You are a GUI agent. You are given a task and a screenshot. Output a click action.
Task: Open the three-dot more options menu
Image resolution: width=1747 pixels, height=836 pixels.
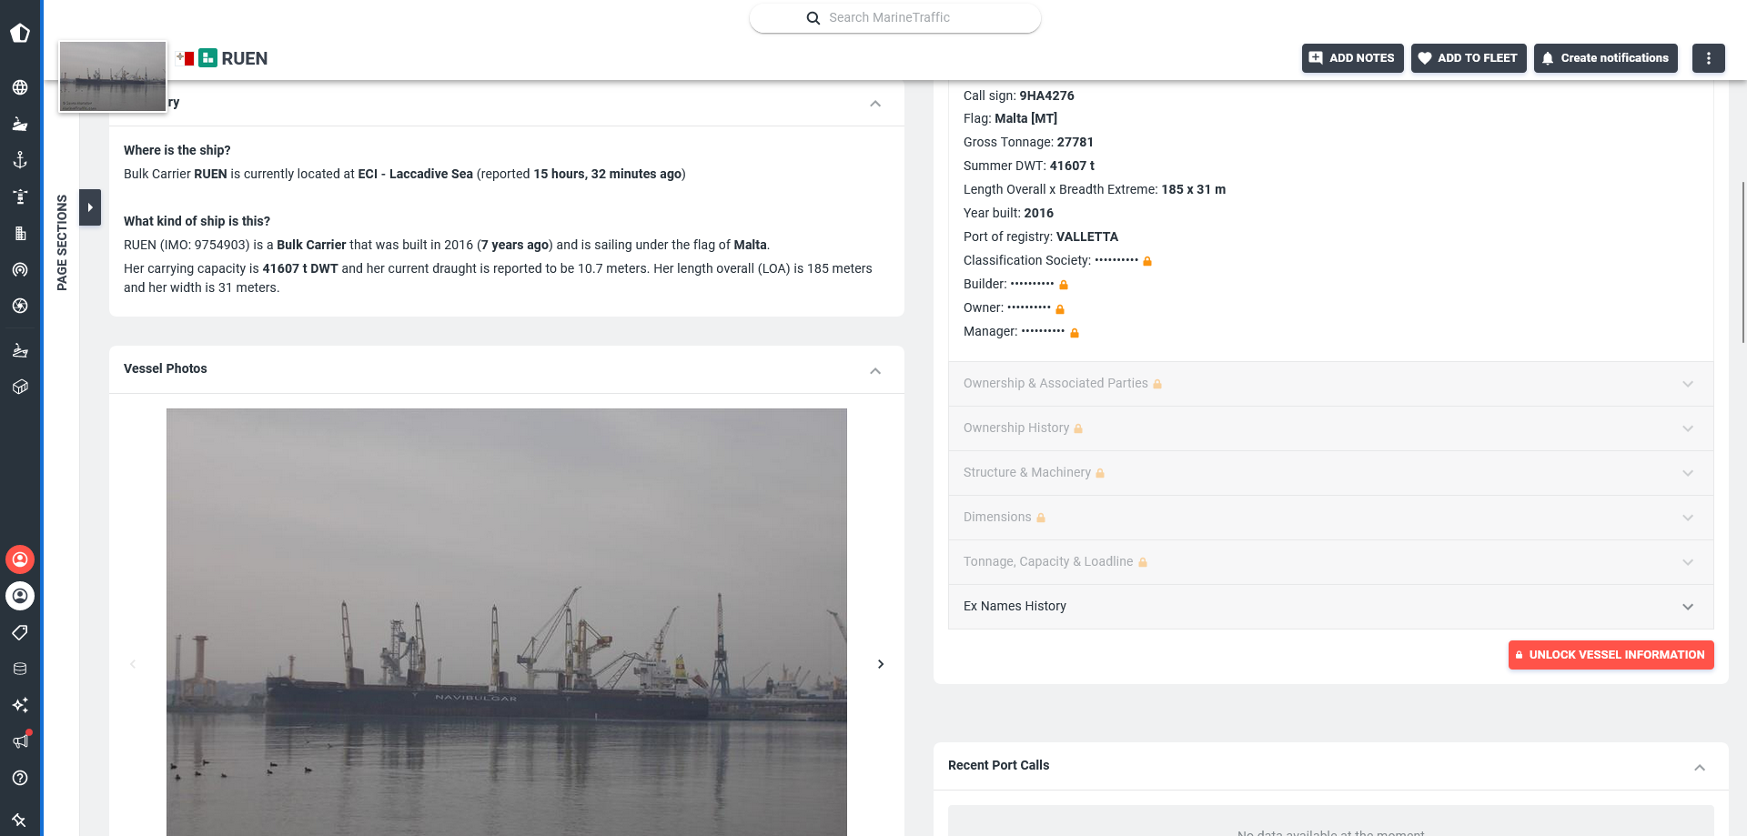coord(1709,58)
